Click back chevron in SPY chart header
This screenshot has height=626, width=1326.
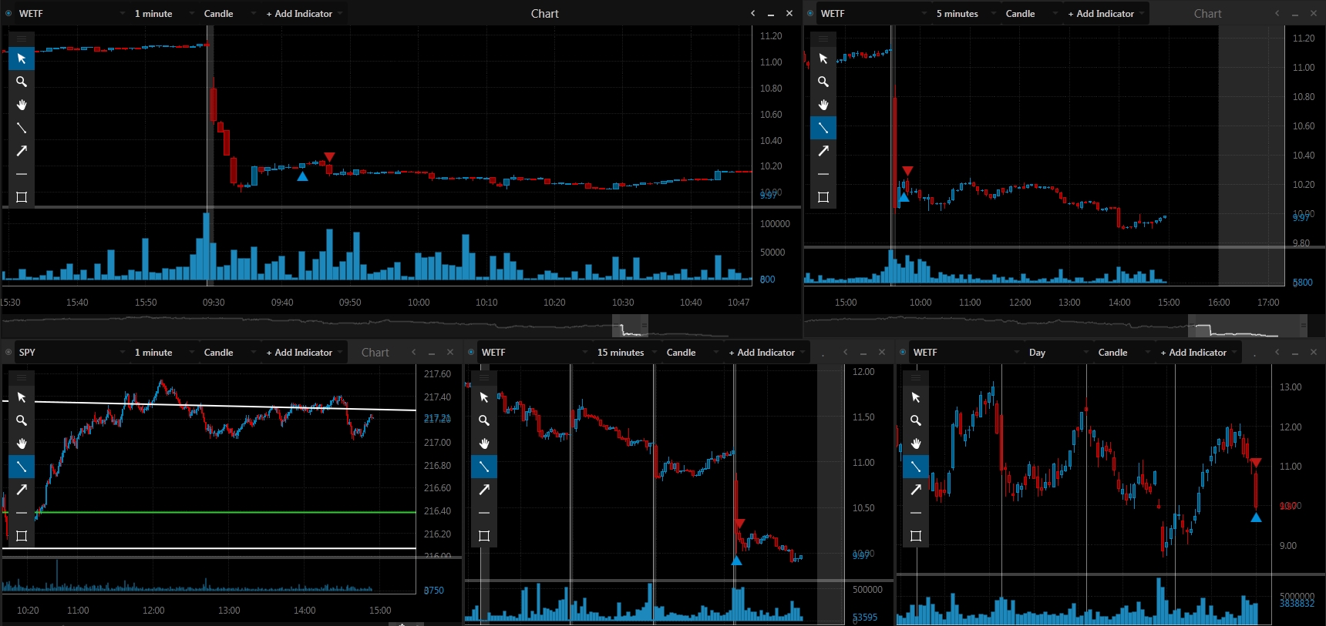coord(413,353)
